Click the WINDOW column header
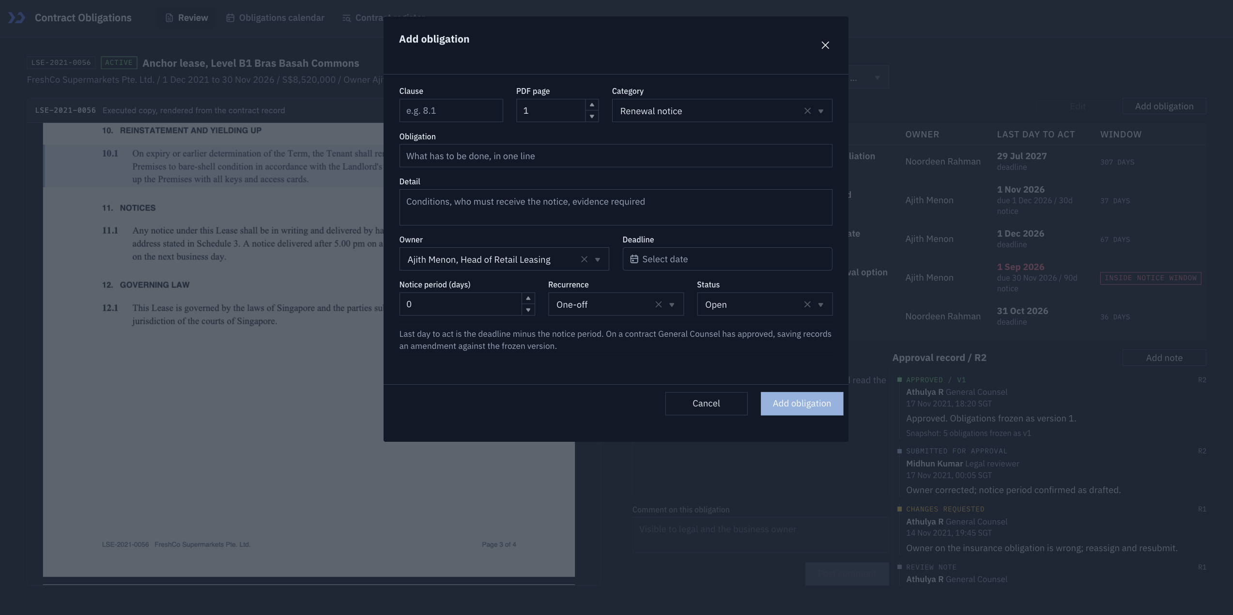 click(x=1121, y=134)
